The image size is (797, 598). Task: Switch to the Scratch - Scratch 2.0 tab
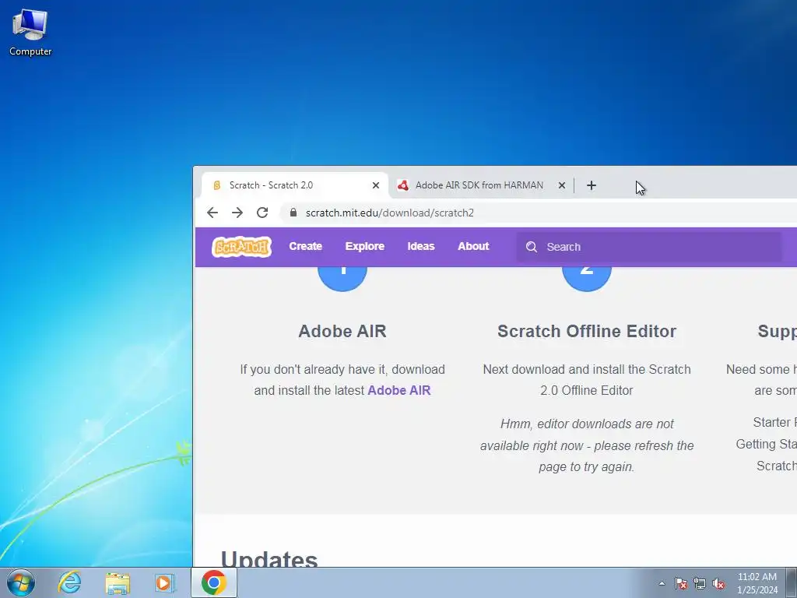tap(295, 185)
